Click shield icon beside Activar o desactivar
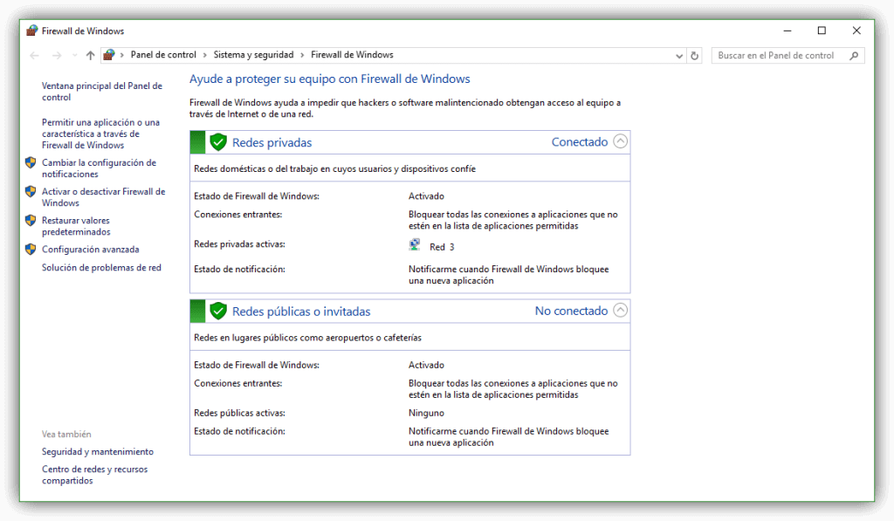 click(x=31, y=191)
